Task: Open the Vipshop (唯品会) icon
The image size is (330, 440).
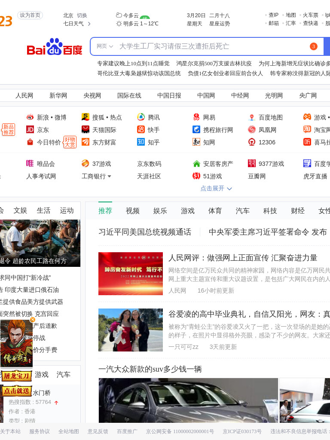Action: point(30,163)
